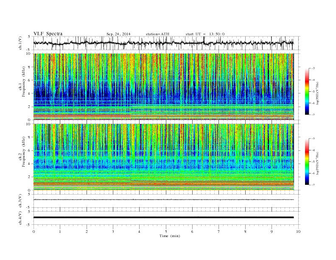
Task: Click the "station=ATH" header label
Action: (157, 34)
